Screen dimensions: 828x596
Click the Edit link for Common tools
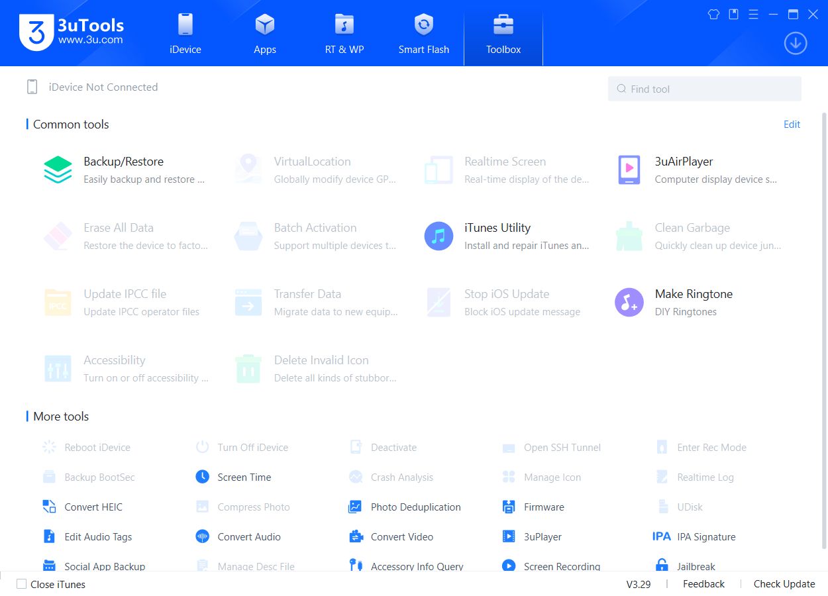pyautogui.click(x=792, y=124)
